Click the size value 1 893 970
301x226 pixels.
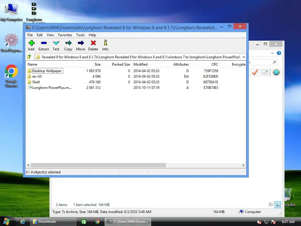click(93, 71)
